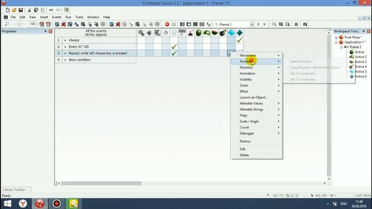Image resolution: width=372 pixels, height=209 pixels.
Task: Click the checkmark in the Repeat while row
Action: pos(174,53)
